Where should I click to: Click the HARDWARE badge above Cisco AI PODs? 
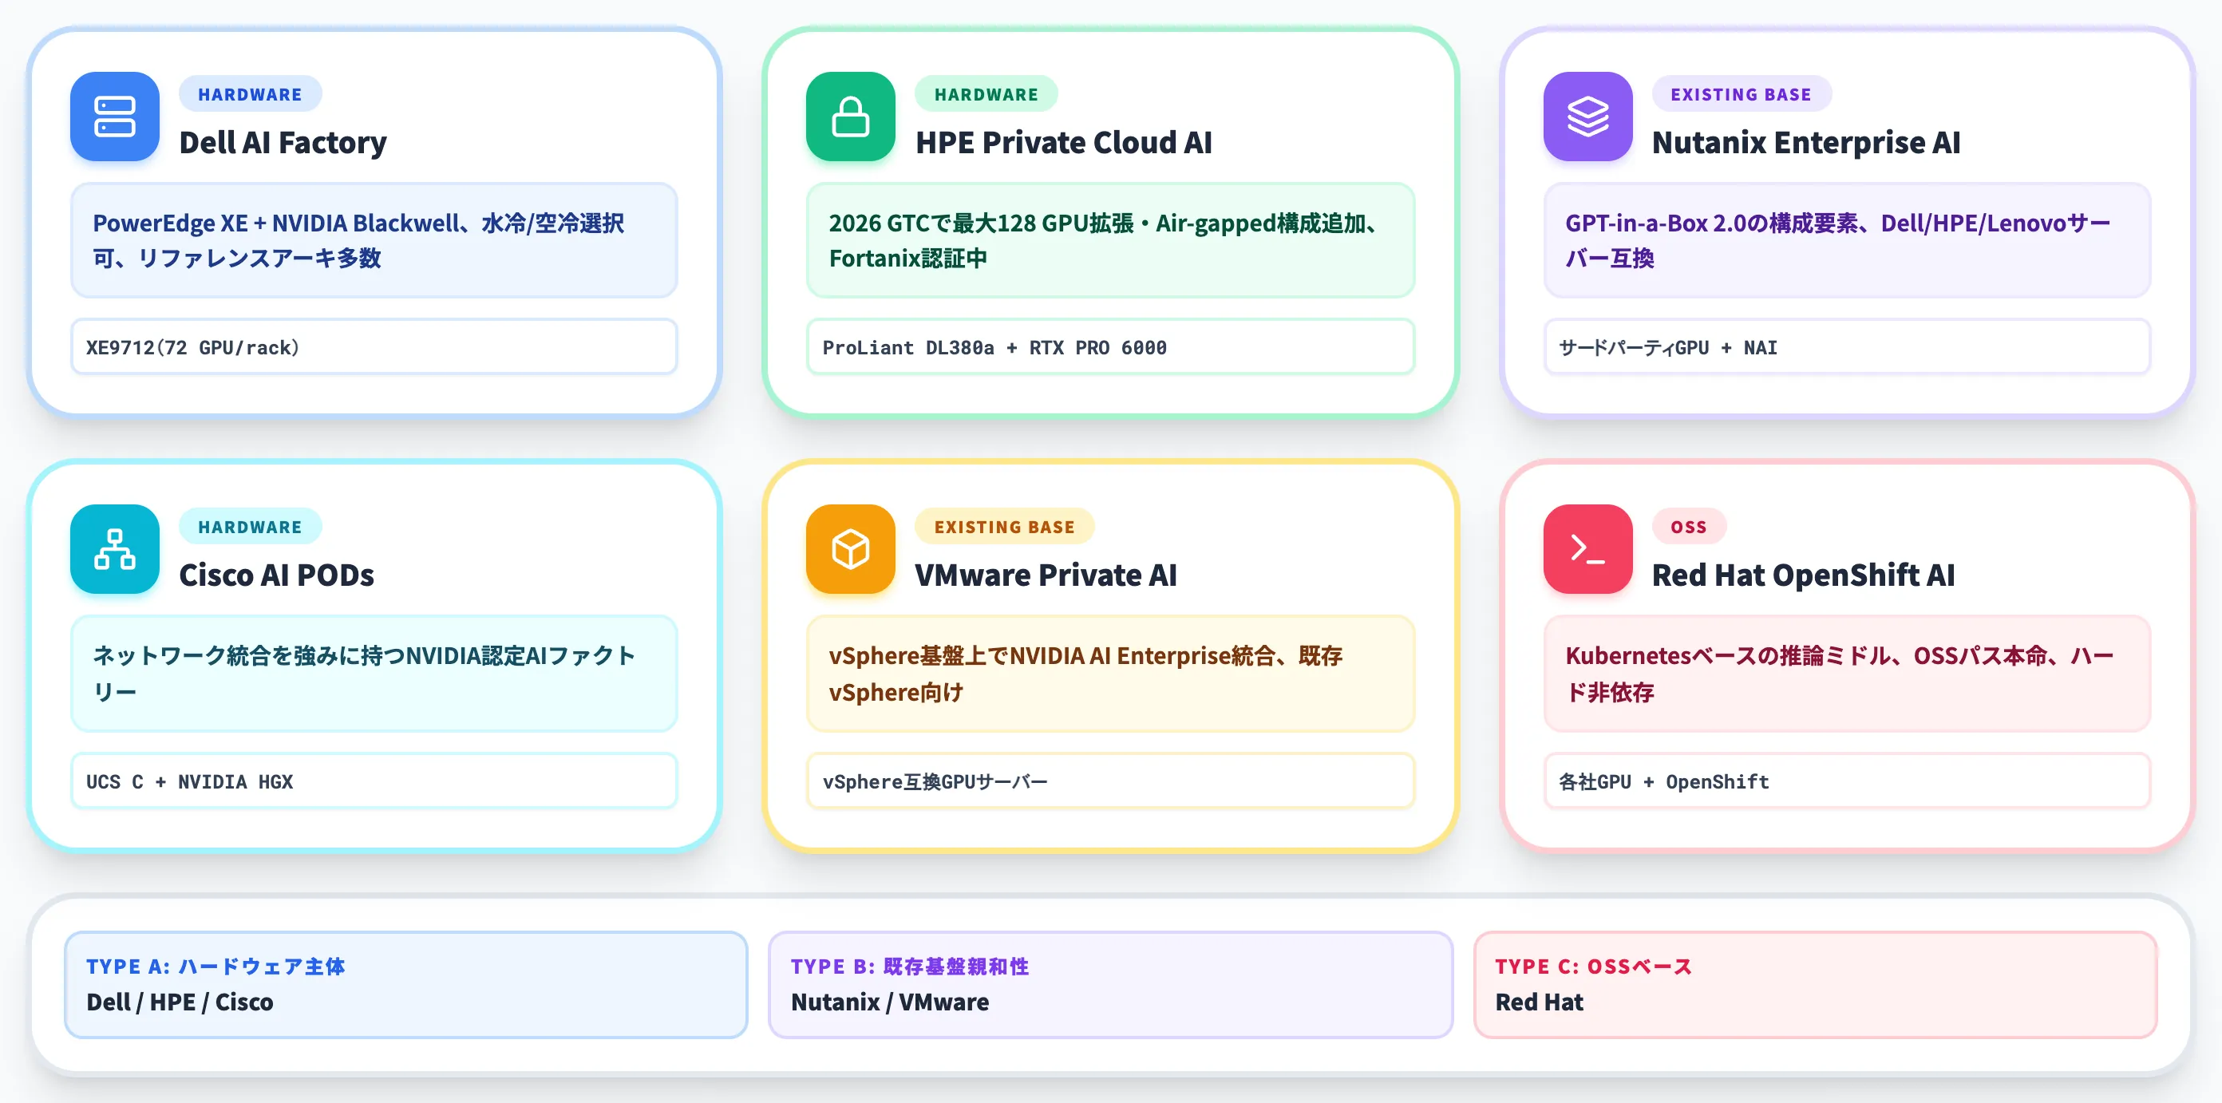click(x=250, y=527)
